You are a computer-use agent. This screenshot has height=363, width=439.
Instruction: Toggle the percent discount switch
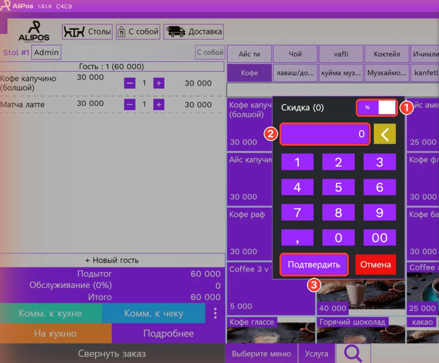377,108
